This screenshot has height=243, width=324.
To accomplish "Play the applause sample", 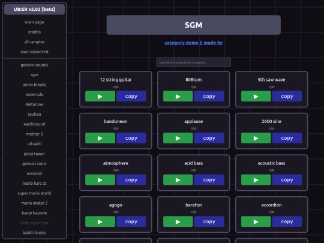I will pos(178,138).
